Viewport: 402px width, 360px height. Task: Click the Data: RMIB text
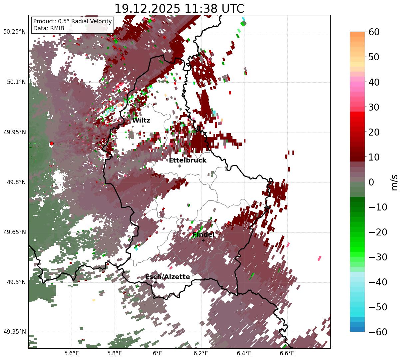point(49,28)
